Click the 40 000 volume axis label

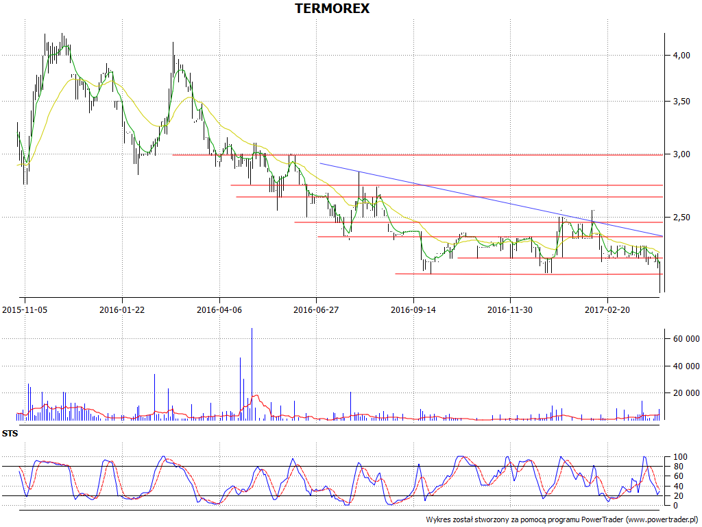(686, 366)
